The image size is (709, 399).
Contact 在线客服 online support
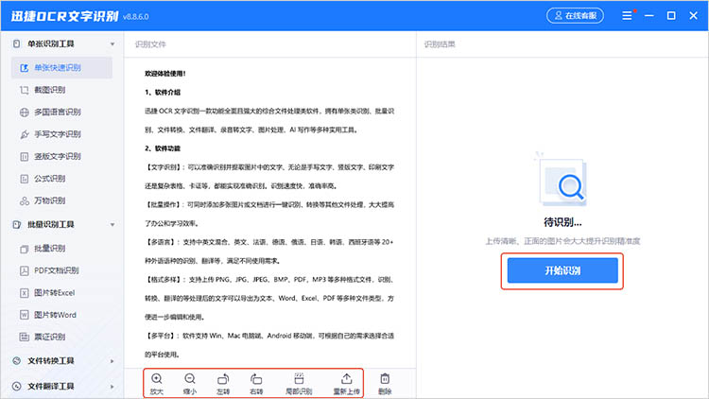[575, 16]
